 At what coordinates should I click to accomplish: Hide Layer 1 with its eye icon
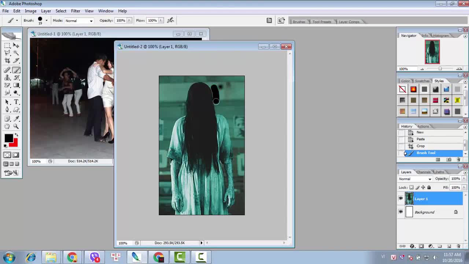click(x=400, y=199)
